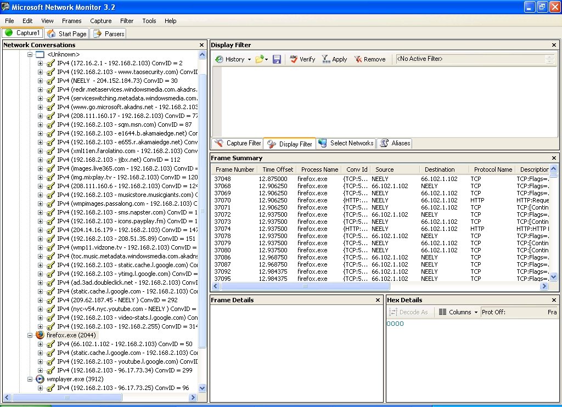Click the <Unknown> process window icon
The image size is (562, 407).
pyautogui.click(x=40, y=54)
